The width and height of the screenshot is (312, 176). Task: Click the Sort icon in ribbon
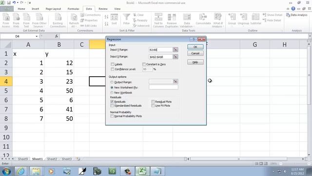(x=114, y=20)
